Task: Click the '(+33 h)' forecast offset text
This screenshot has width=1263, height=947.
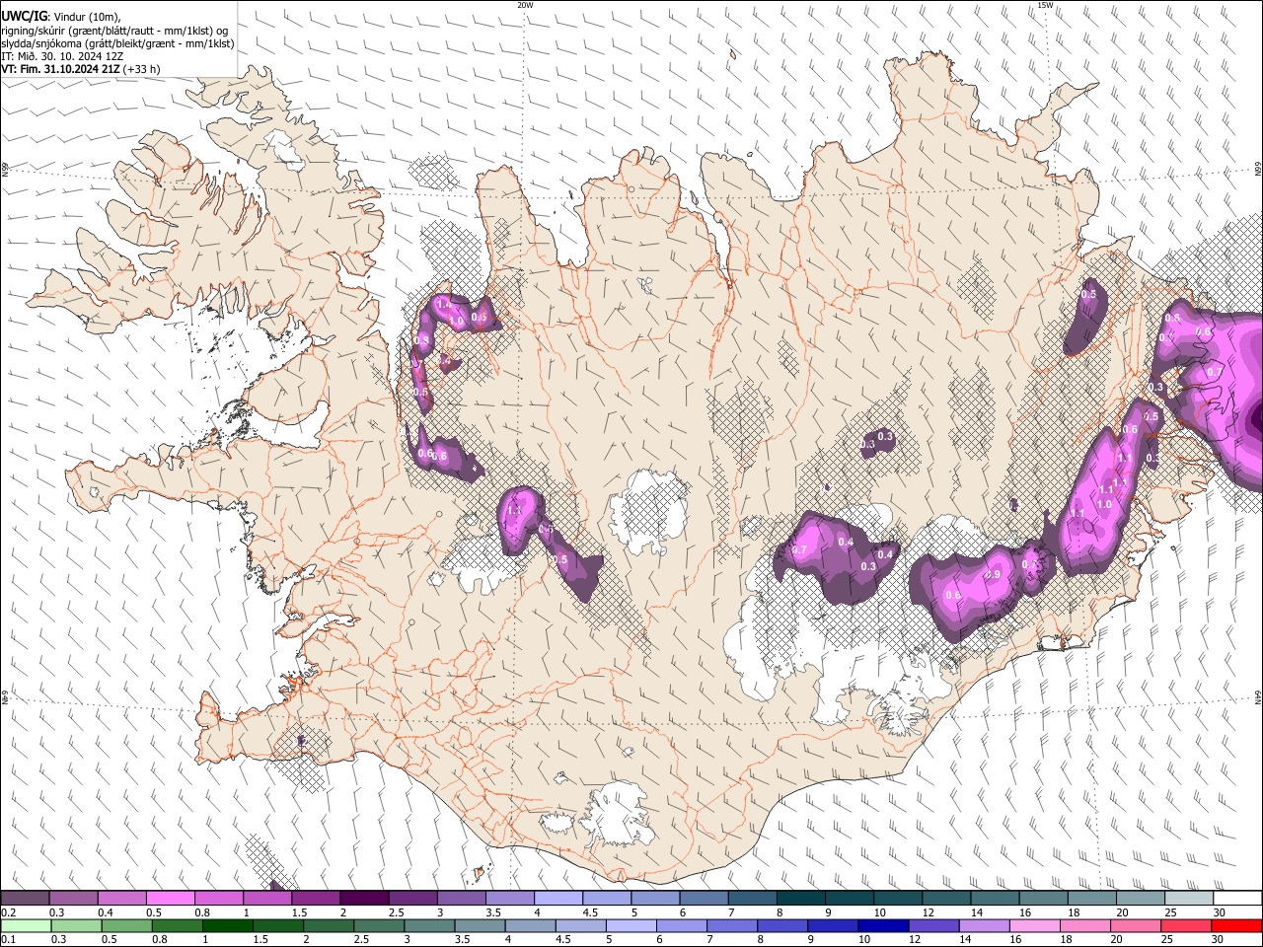Action: click(142, 69)
